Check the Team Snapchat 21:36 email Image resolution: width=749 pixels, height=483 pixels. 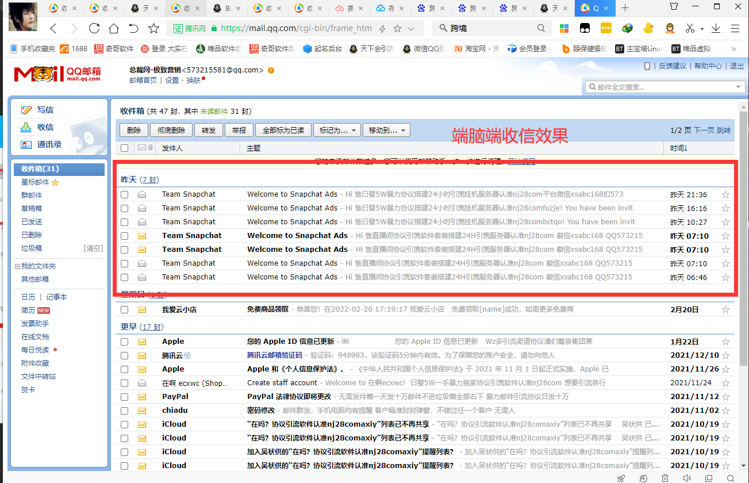tap(125, 194)
